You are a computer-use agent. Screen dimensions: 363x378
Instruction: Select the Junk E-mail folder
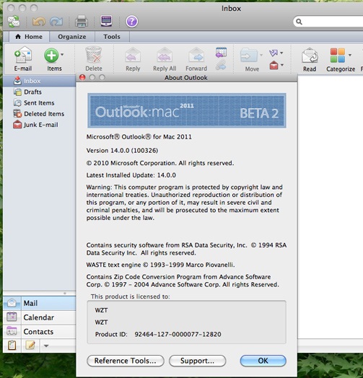coord(40,125)
